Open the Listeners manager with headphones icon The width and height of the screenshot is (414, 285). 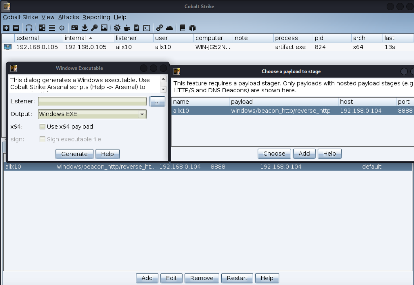pos(29,28)
